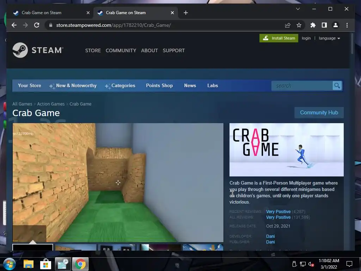Click Install Steam button

pos(279,38)
